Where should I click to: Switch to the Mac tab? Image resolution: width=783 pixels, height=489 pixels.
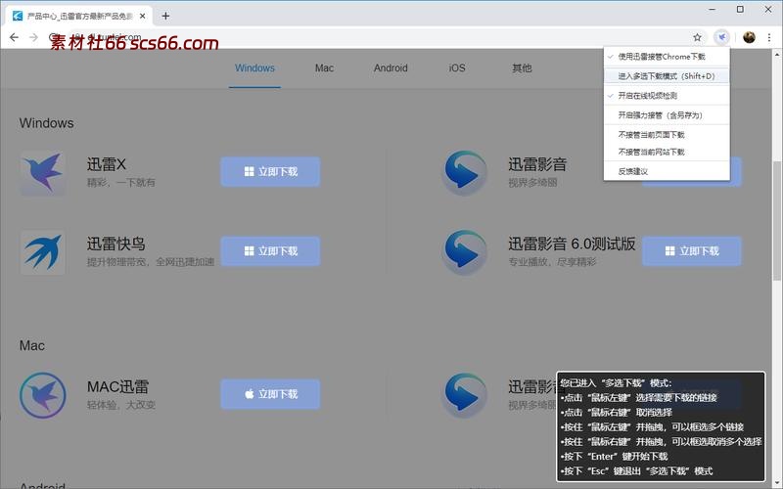[x=324, y=67]
